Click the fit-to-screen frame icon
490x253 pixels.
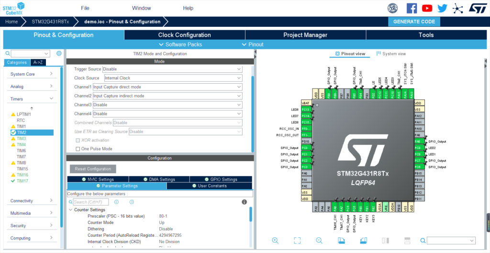(297, 241)
